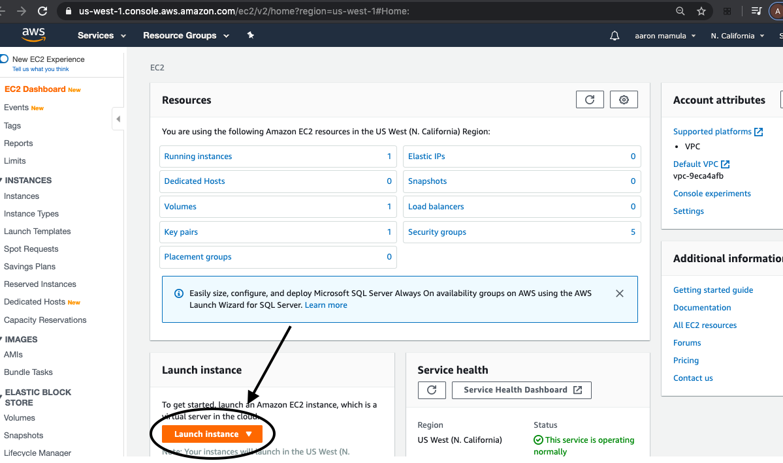Click the info icon in the banner
This screenshot has height=463, width=783.
point(178,293)
